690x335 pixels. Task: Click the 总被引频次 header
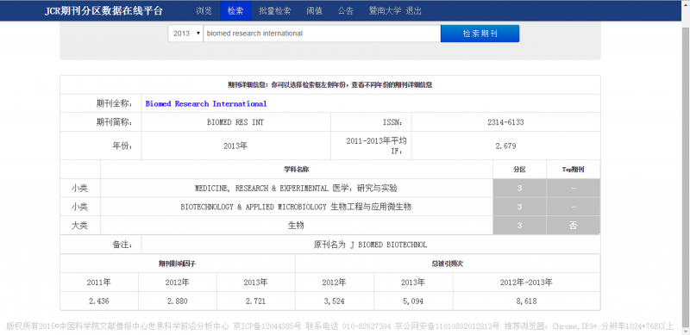pyautogui.click(x=448, y=264)
